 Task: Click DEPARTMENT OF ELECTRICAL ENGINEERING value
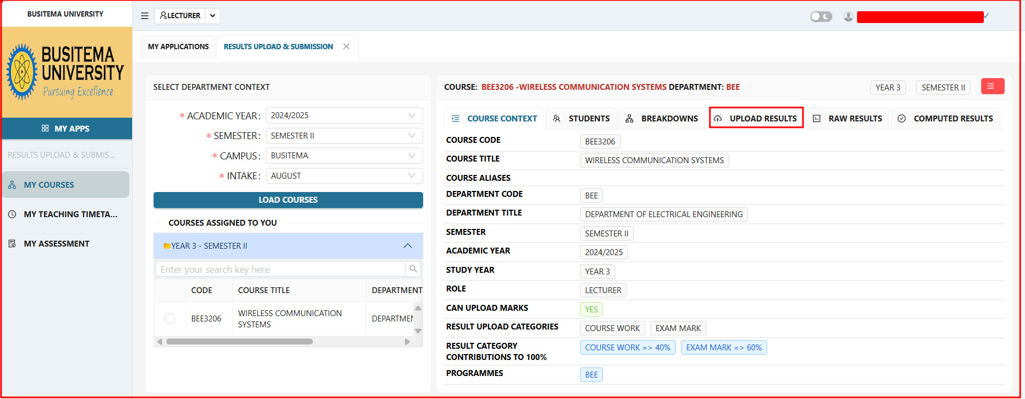pos(663,214)
